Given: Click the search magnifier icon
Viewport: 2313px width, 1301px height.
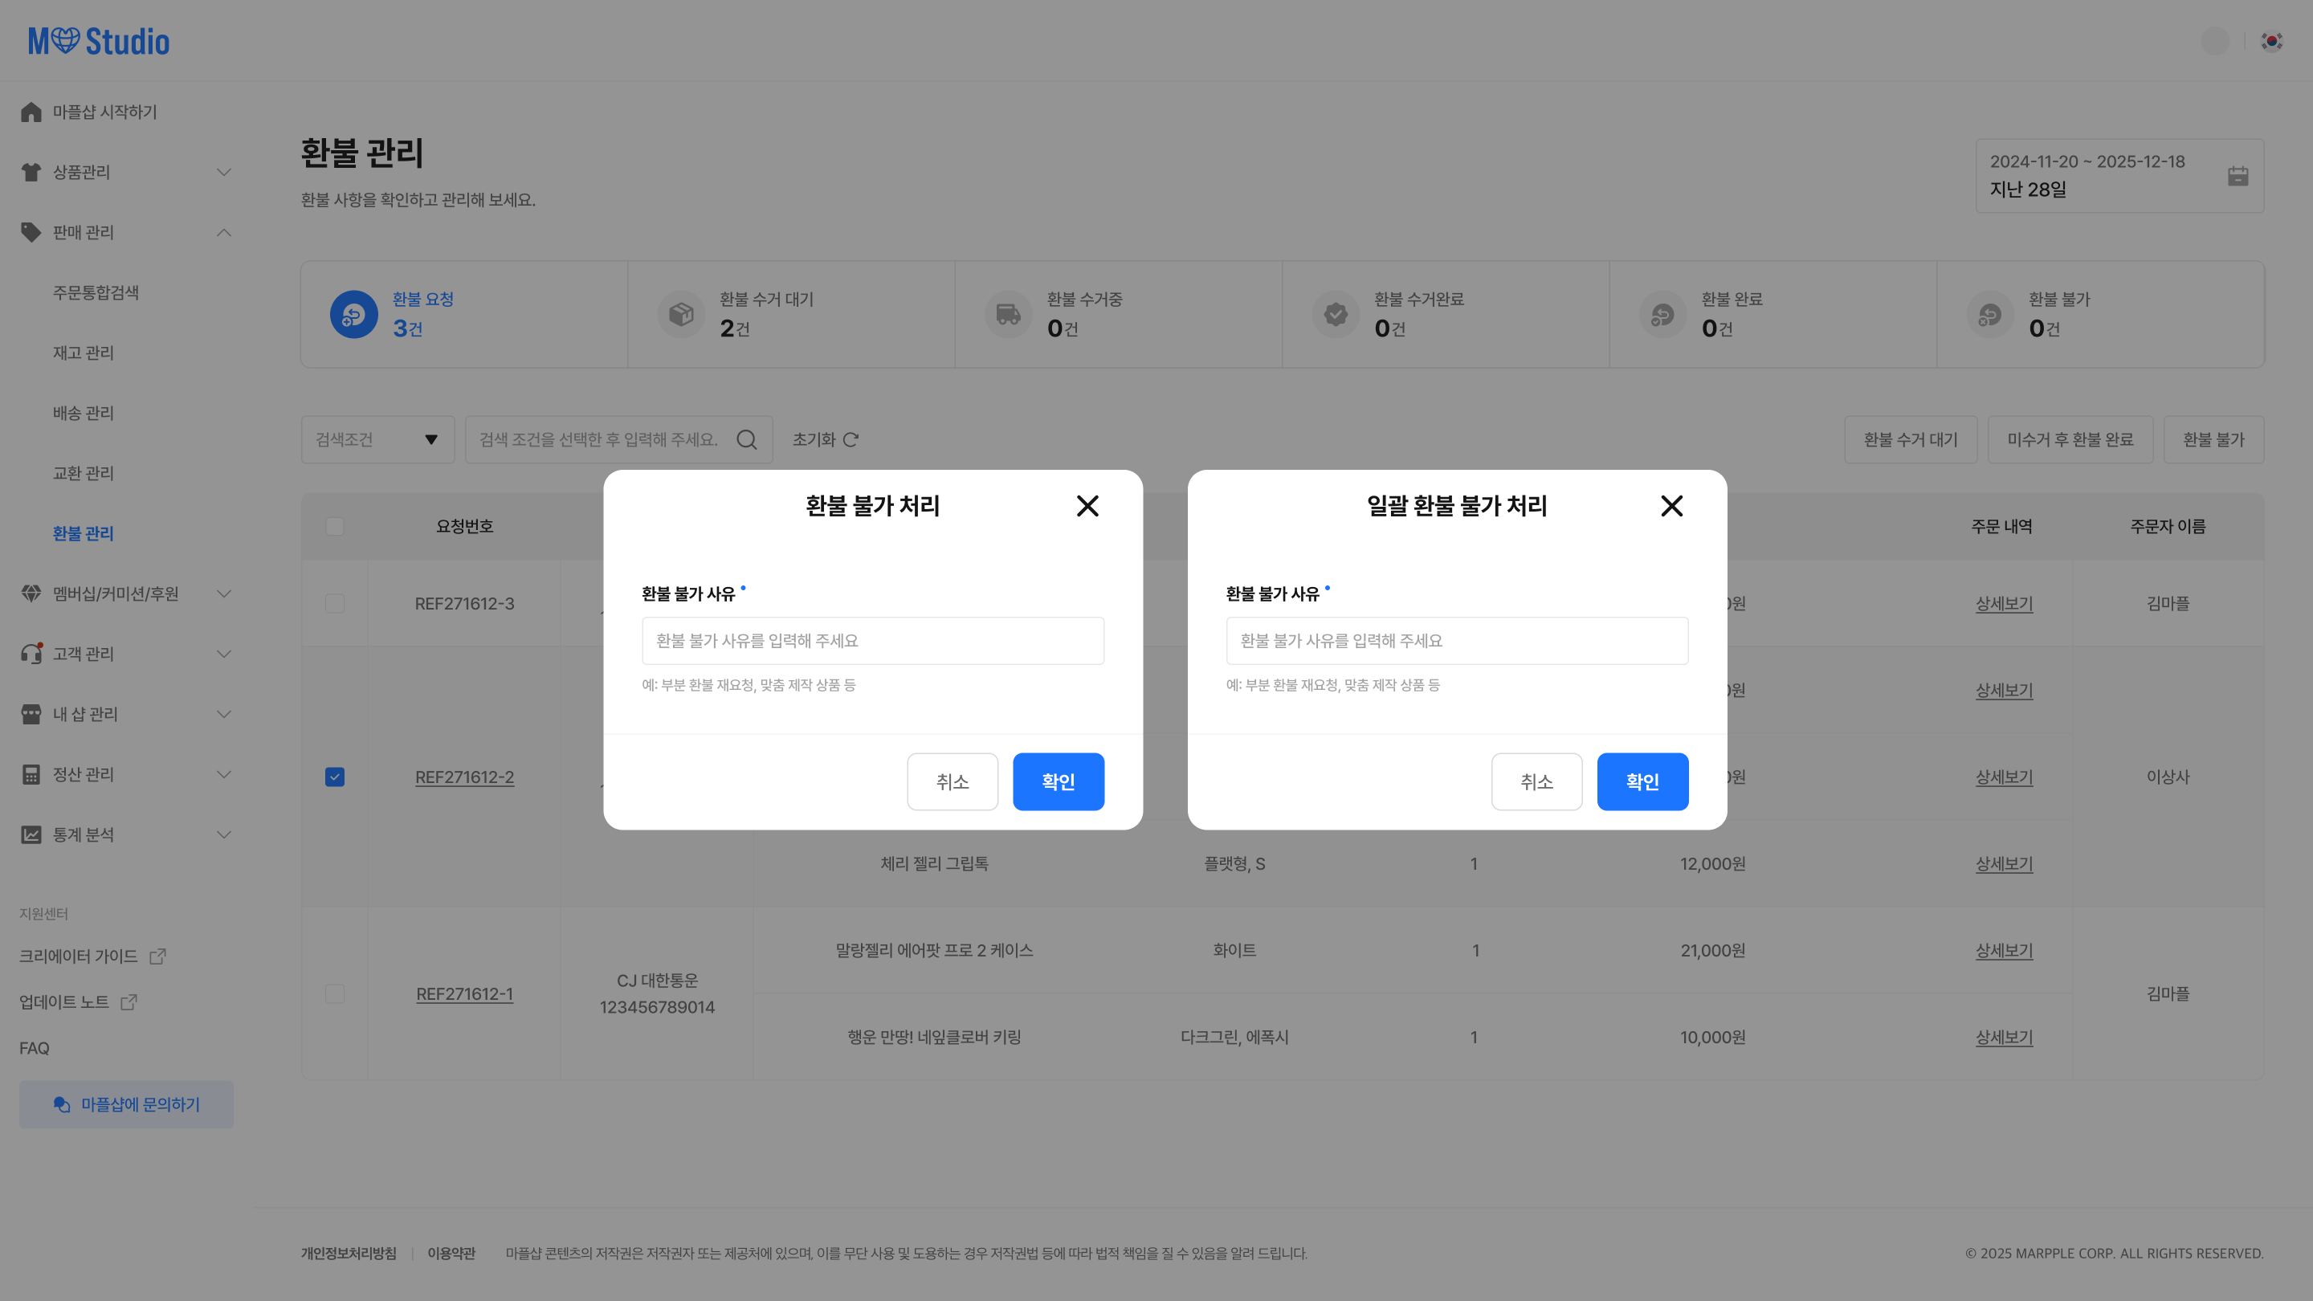Looking at the screenshot, I should coord(746,439).
